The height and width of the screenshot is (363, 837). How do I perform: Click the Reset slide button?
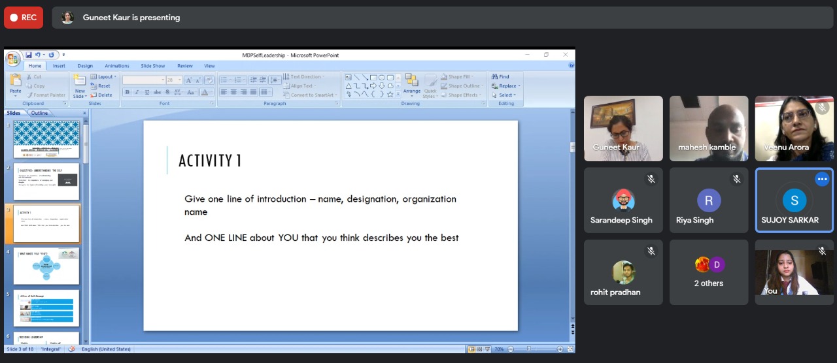point(101,86)
